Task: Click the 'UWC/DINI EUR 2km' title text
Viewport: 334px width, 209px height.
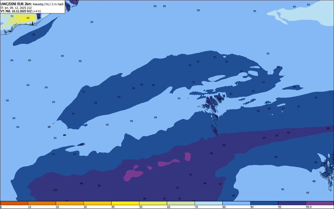Action: 16,4
